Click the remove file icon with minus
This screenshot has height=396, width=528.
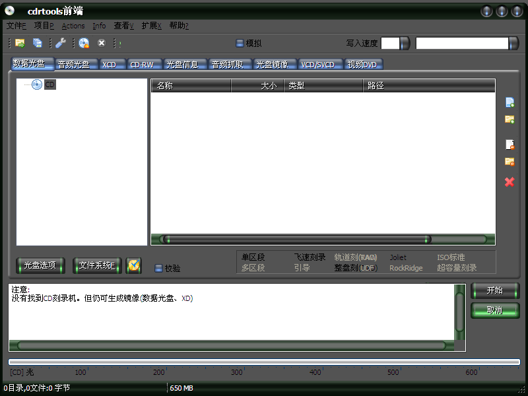[x=510, y=145]
